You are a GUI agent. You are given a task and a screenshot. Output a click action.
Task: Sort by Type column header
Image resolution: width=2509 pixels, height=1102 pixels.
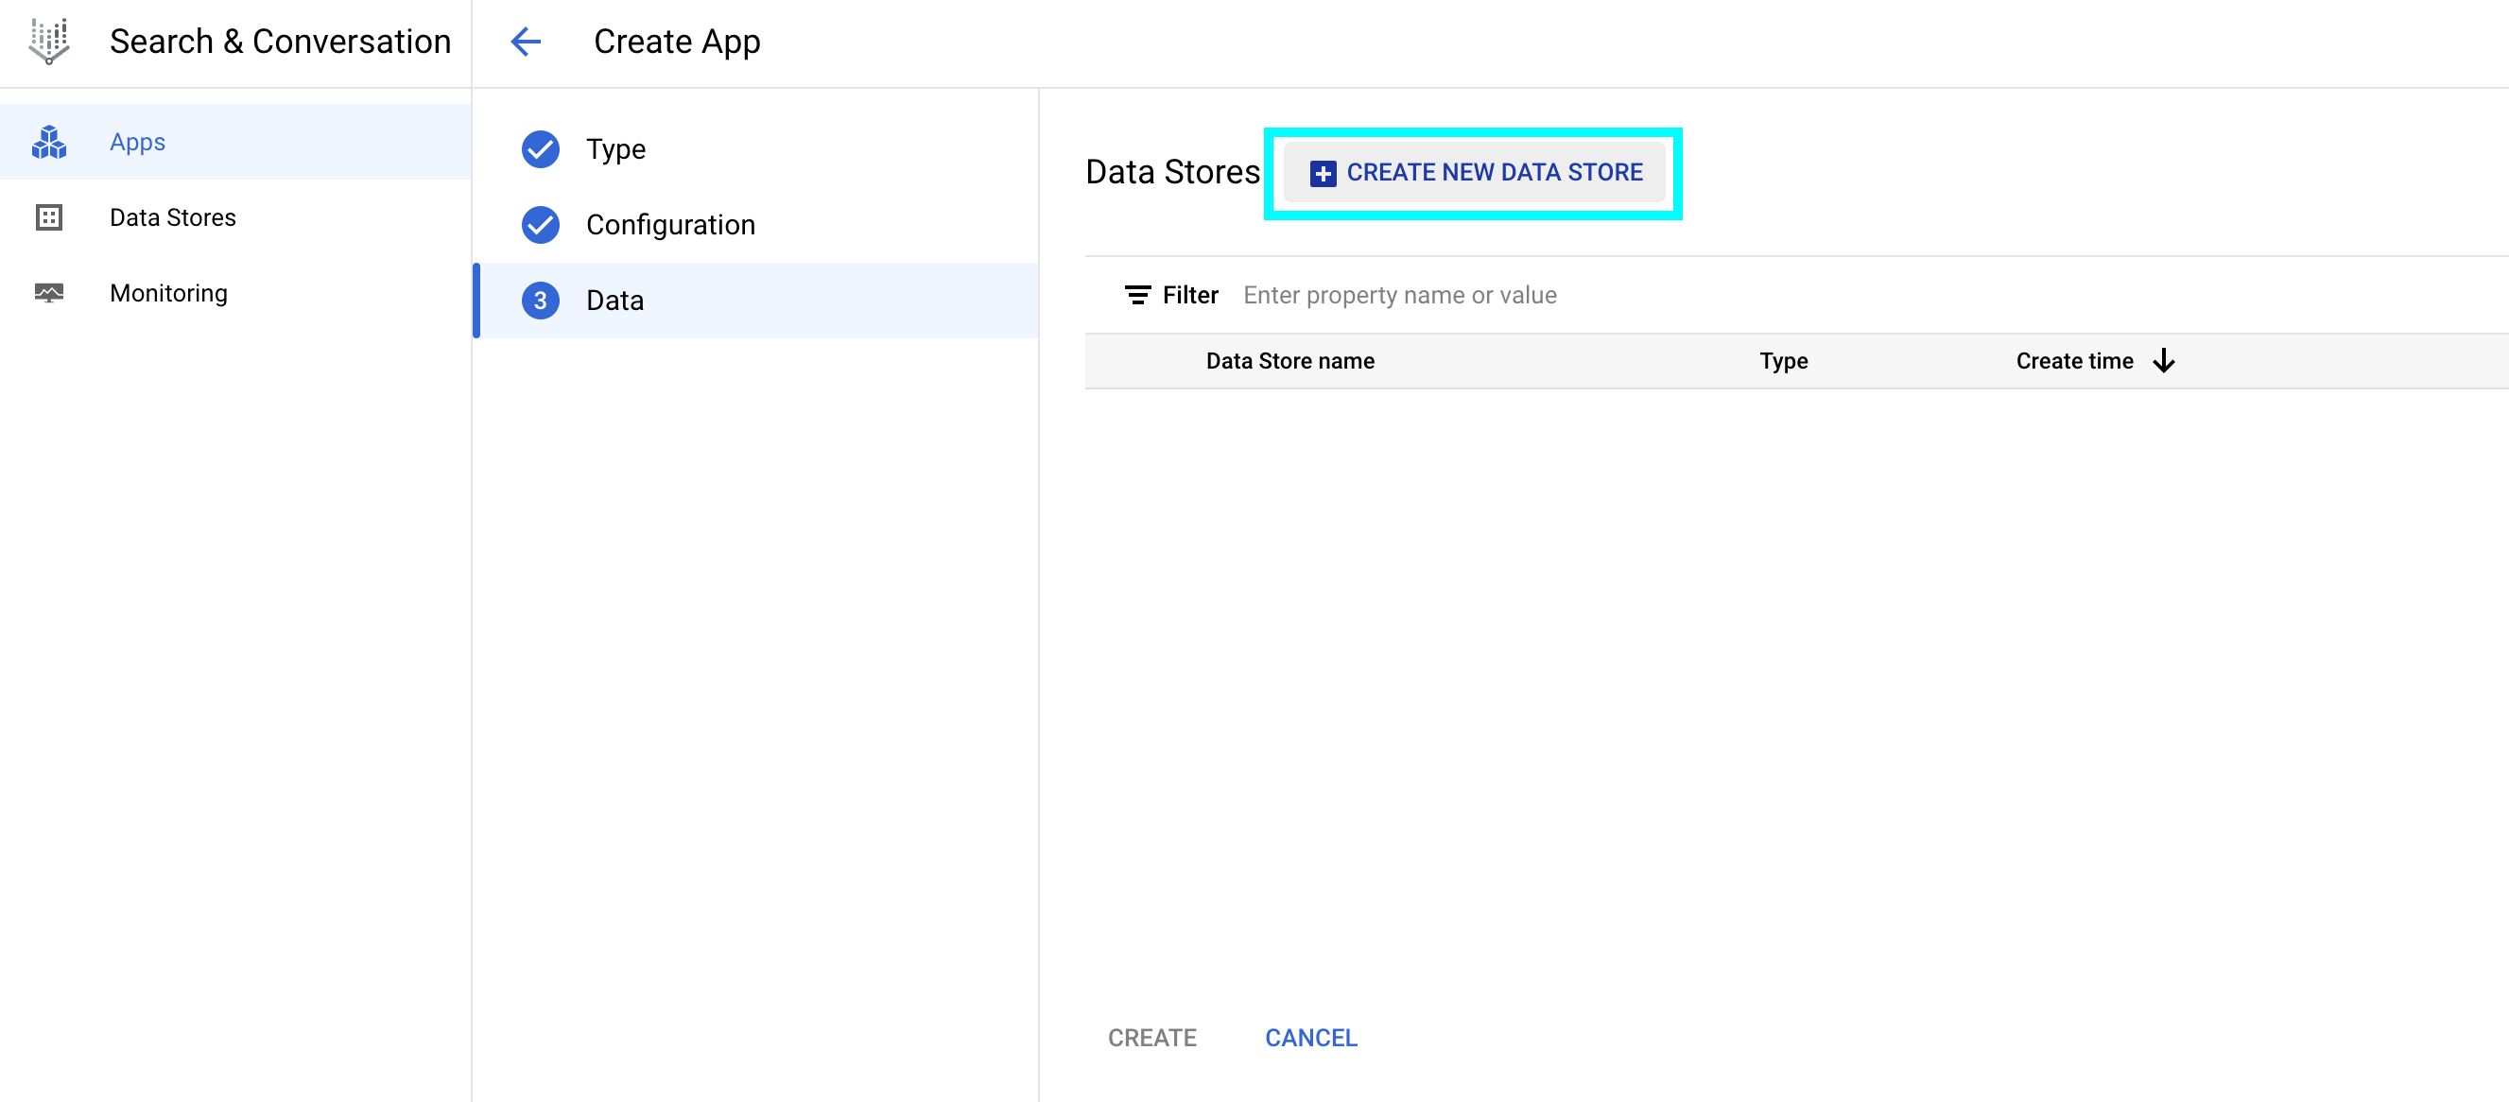[x=1782, y=361]
